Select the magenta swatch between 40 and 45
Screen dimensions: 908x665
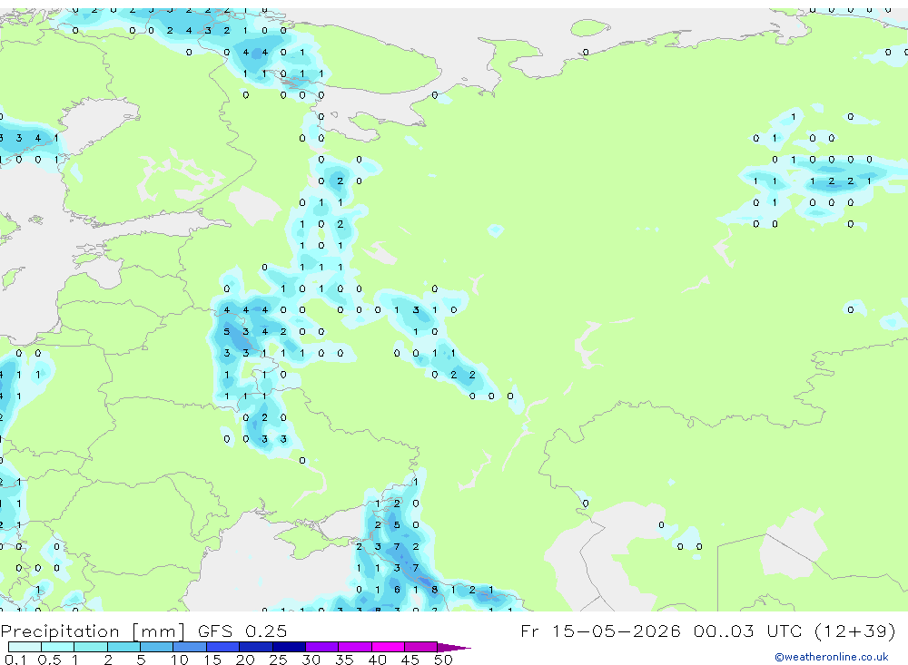pos(388,647)
